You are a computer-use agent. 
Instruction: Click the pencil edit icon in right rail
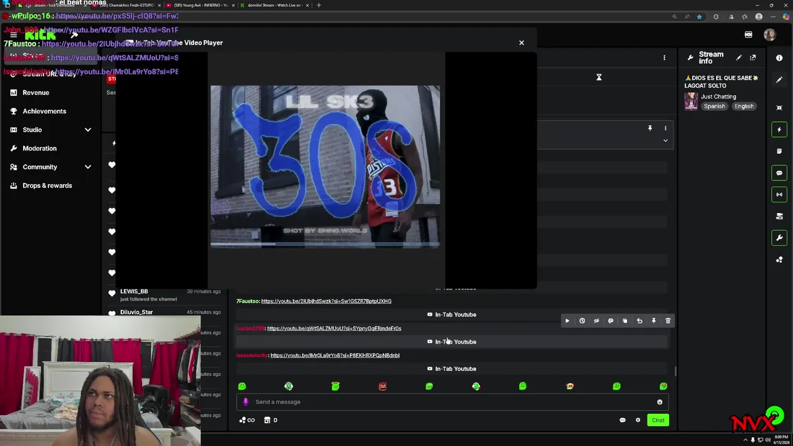coord(779,81)
